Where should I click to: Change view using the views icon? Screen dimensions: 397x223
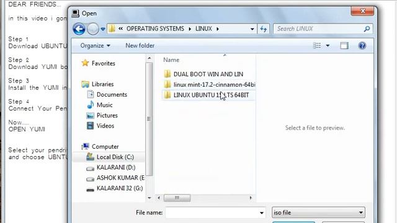(317, 45)
